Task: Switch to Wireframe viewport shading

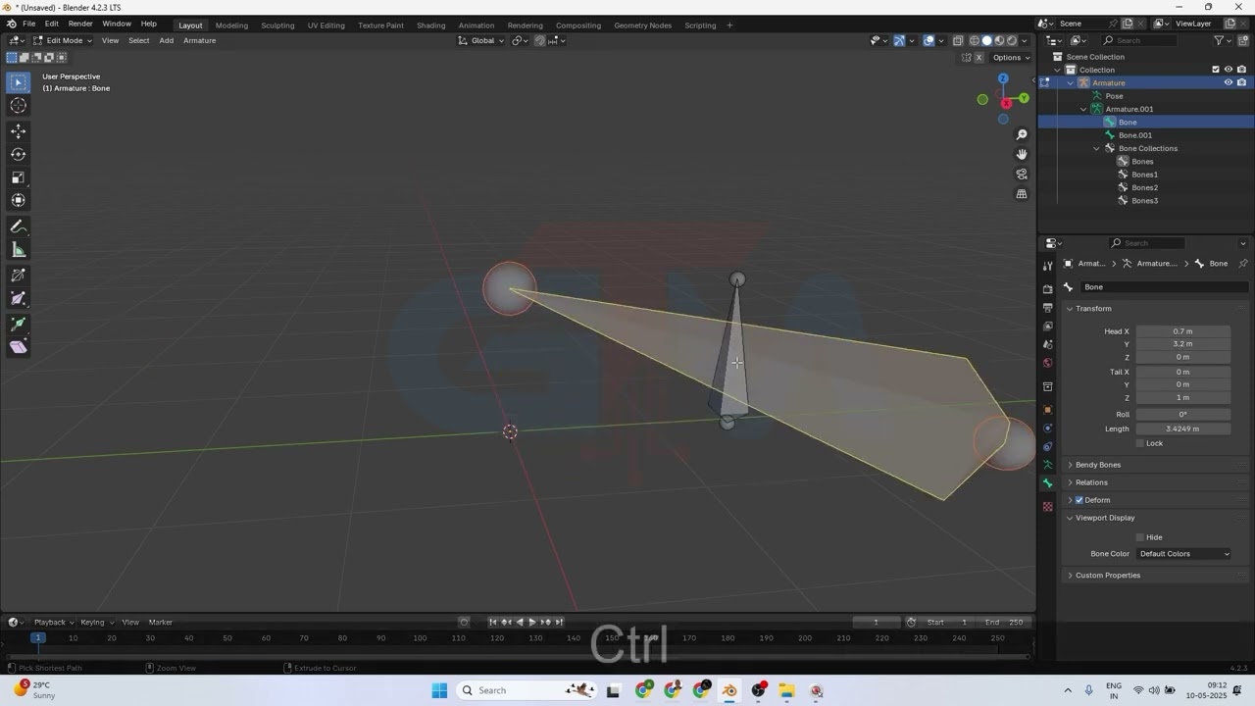Action: pos(974,40)
